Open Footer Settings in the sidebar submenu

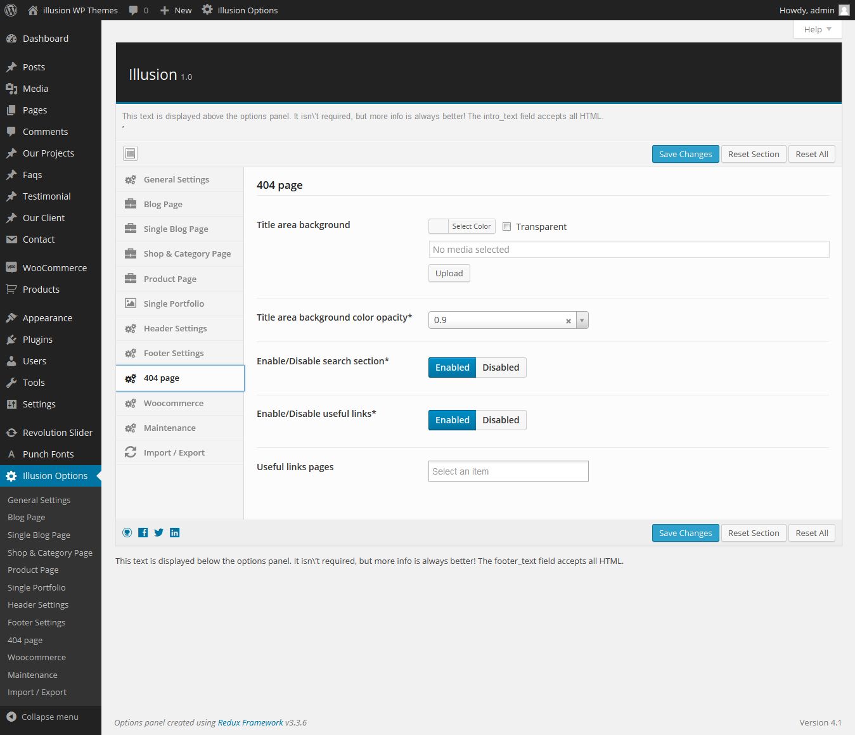36,622
